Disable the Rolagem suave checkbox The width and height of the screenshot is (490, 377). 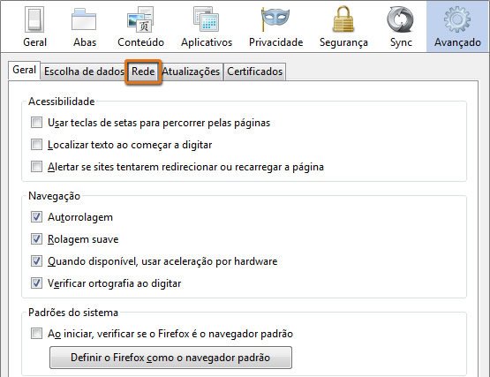point(36,239)
